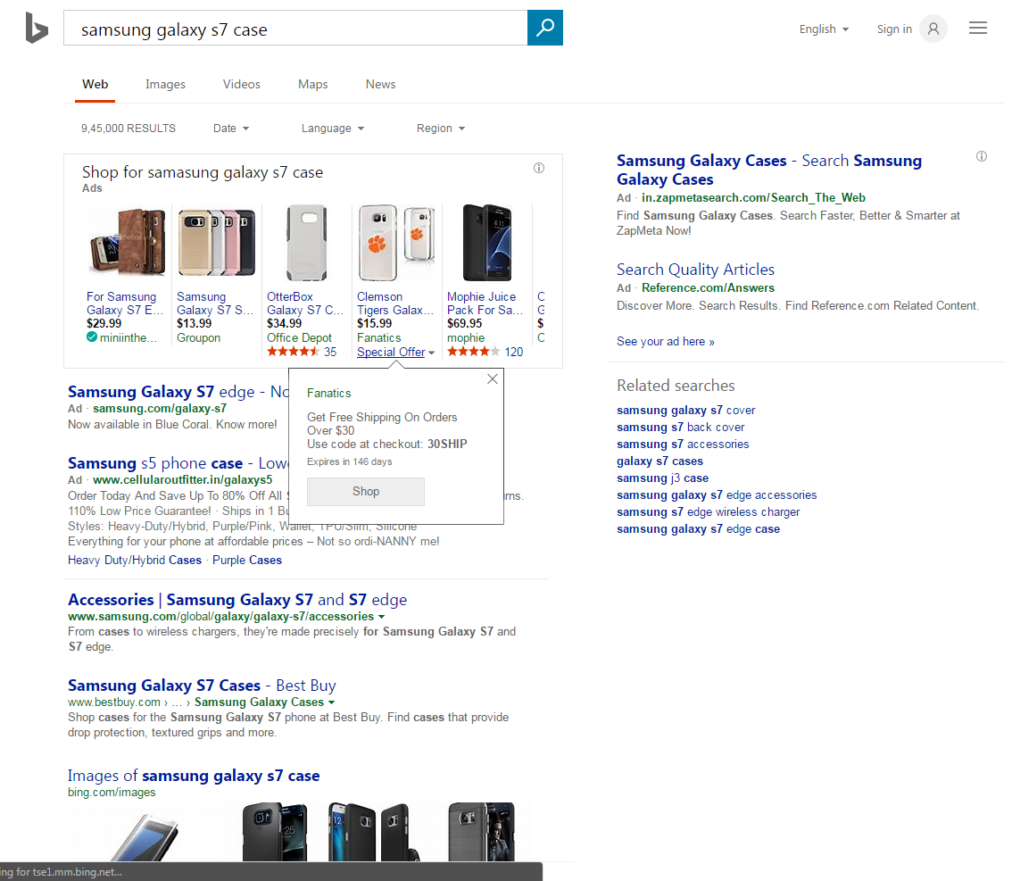Image resolution: width=1012 pixels, height=881 pixels.
Task: Select related search 'samsung galaxy s7 cover'
Action: [x=685, y=411]
